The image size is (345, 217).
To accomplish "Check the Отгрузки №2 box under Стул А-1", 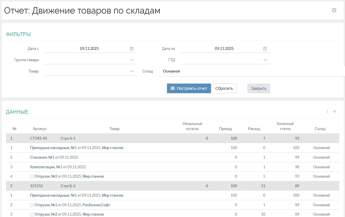I will coord(32,176).
